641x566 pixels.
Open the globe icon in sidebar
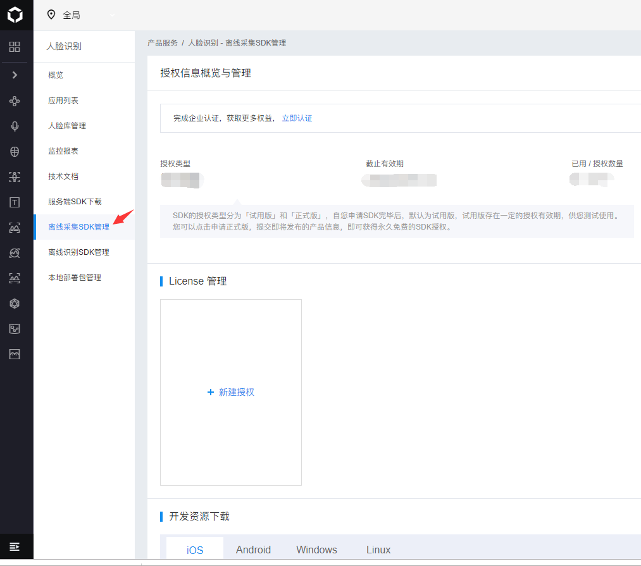[x=15, y=152]
